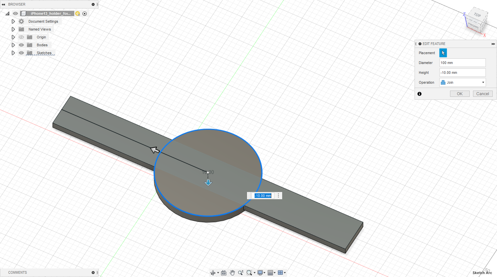Click the Bodies folder icon
This screenshot has width=497, height=277.
click(x=30, y=45)
